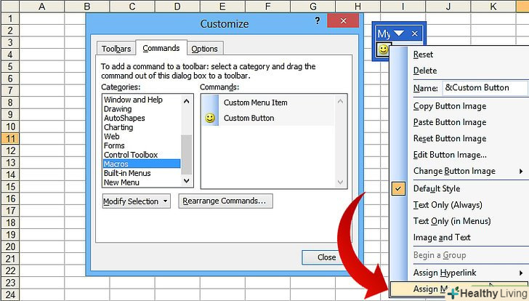Image resolution: width=529 pixels, height=301 pixels.
Task: Select the Drawing category
Action: click(118, 109)
